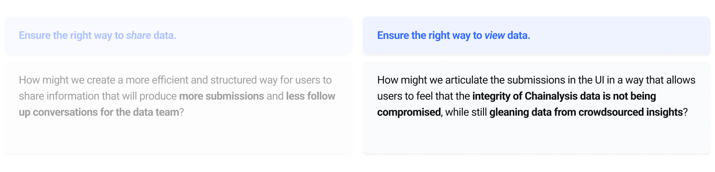
Task: Click 'How might we articulate' paragraph opening
Action: (x=432, y=80)
